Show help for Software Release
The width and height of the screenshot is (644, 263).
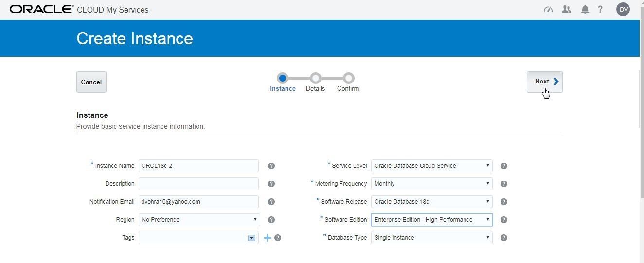(x=504, y=202)
